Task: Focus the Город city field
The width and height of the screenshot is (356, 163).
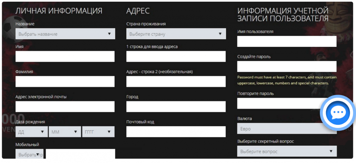Action: 176,106
